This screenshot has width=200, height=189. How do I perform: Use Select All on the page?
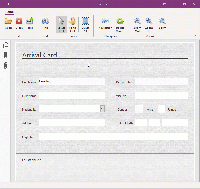coord(85,24)
